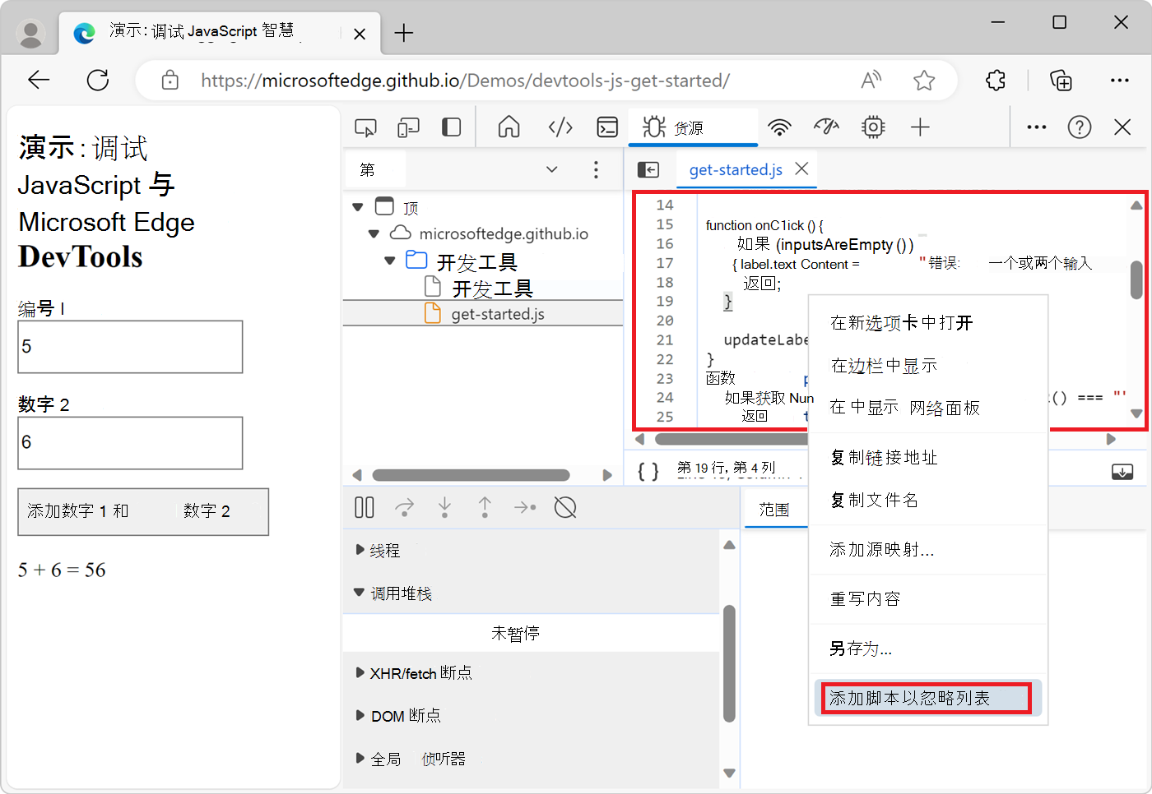Viewport: 1152px width, 794px height.
Task: Open navigator pane more options menu
Action: click(x=596, y=170)
